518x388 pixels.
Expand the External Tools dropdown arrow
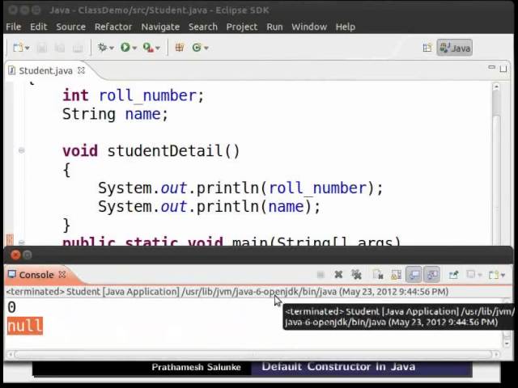tap(158, 48)
